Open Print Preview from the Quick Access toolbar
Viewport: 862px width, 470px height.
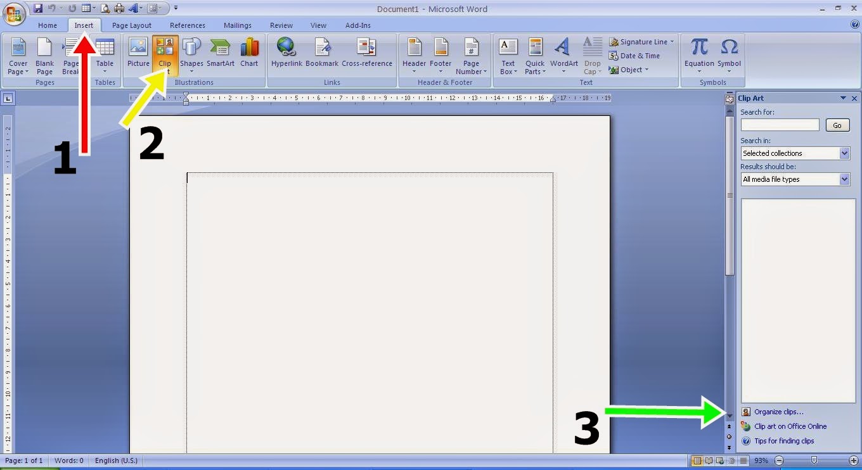click(105, 8)
